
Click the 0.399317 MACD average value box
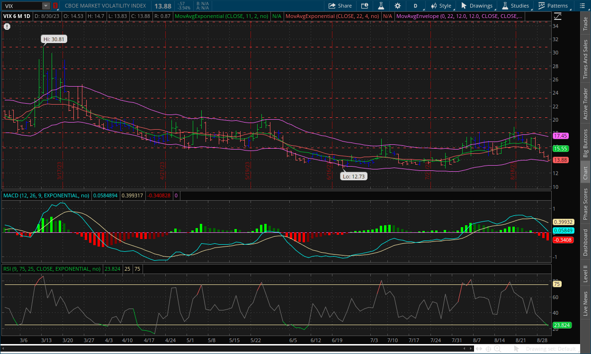click(132, 195)
